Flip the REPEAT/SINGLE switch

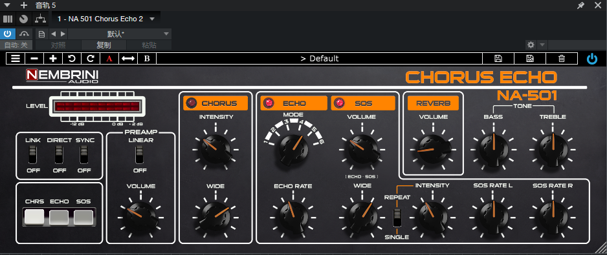coord(397,218)
